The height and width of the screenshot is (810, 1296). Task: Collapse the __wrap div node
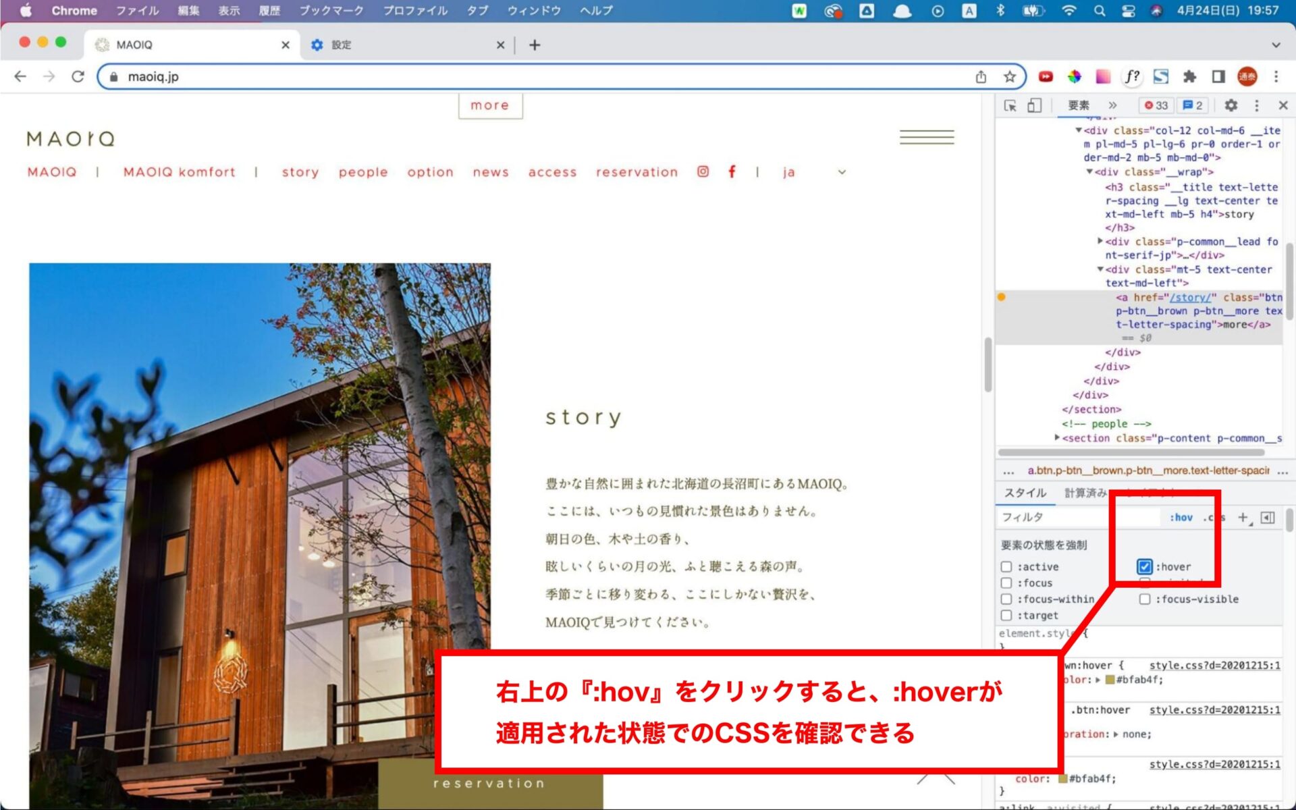click(1089, 171)
